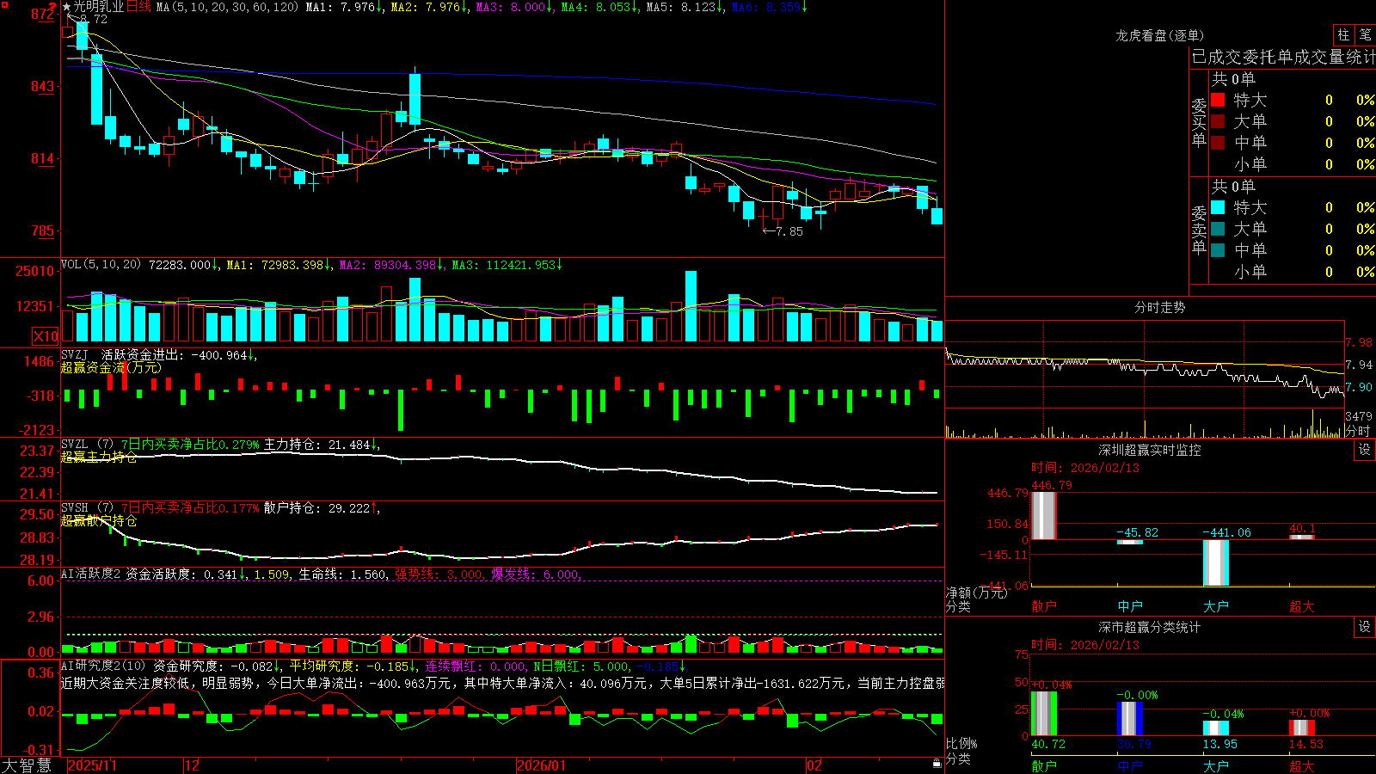The image size is (1376, 774).
Task: Click the 超赢资金流(万元) label
Action: [111, 367]
